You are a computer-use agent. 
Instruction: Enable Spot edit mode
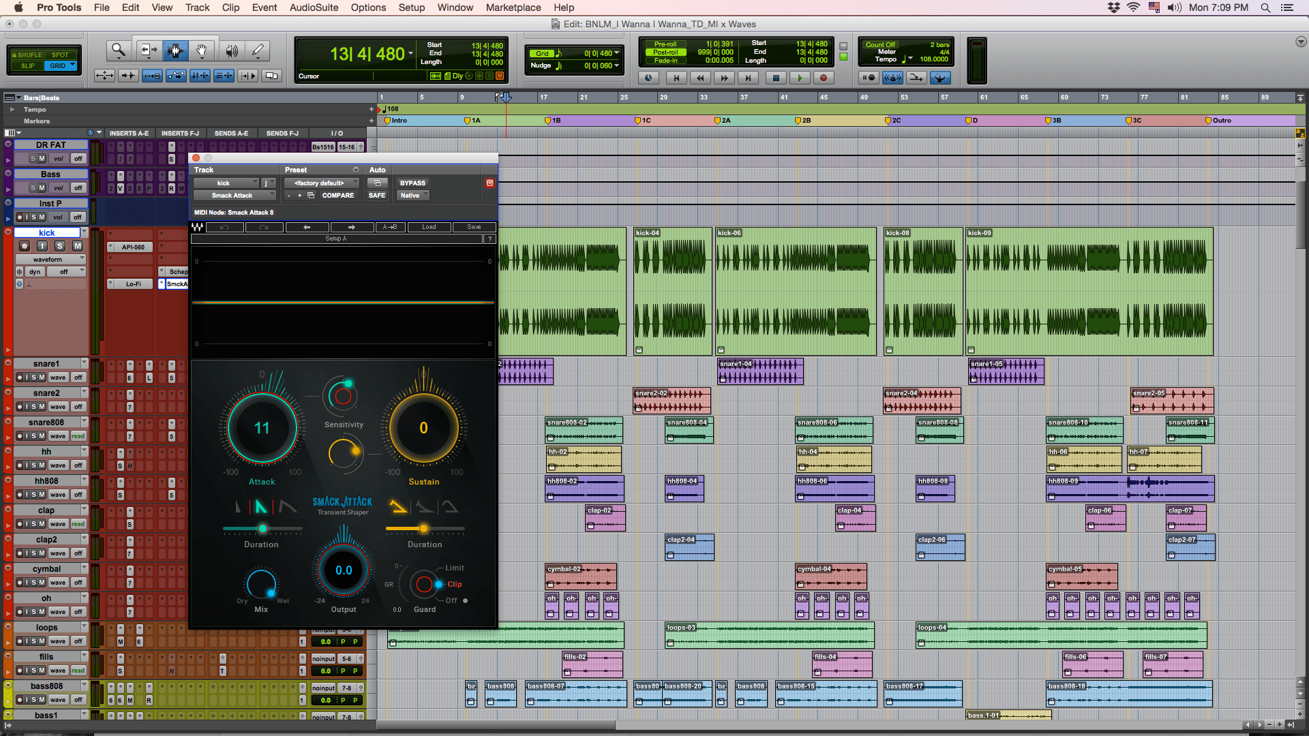tap(61, 55)
